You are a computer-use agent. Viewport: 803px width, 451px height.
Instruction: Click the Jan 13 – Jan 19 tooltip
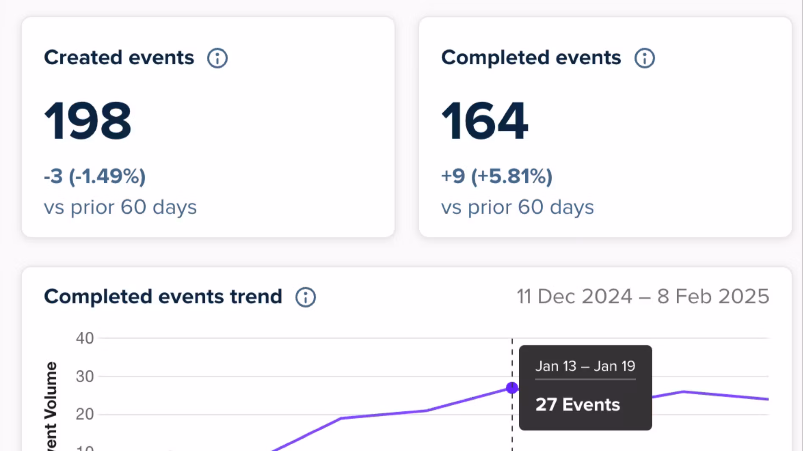585,366
